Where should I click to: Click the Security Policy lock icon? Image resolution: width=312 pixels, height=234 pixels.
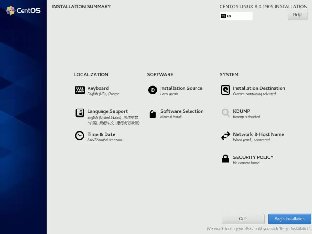tap(225, 159)
